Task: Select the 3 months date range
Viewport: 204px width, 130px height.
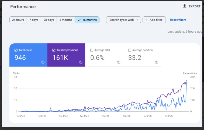Action: [x=66, y=20]
